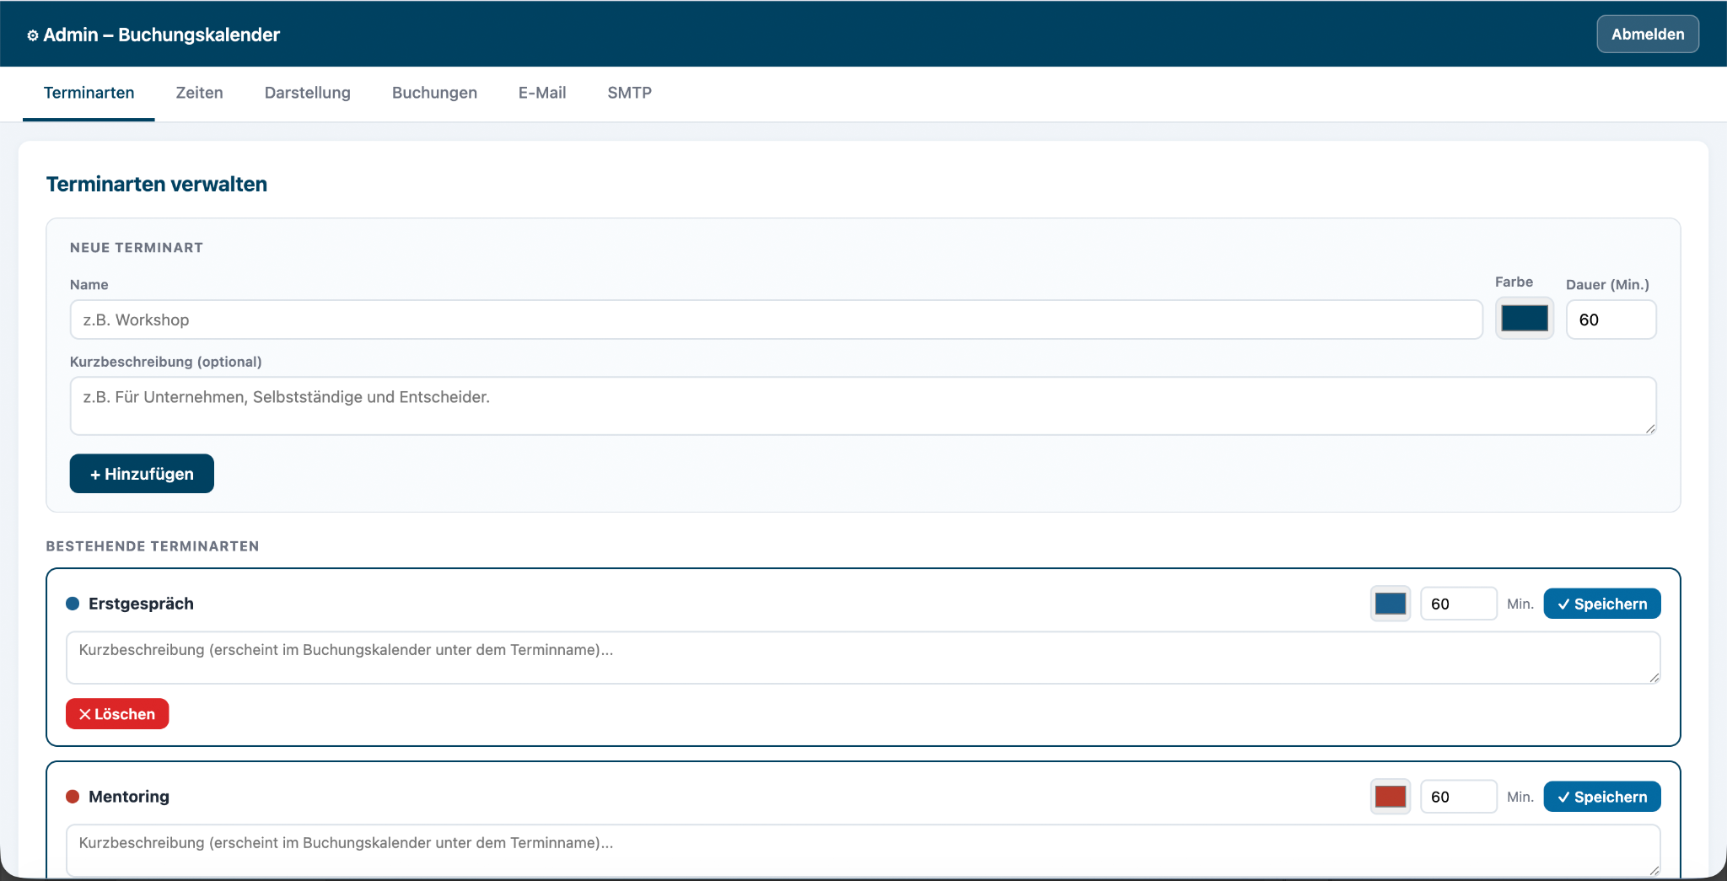Switch to the SMTP tab
Screen dimensions: 1727x881
point(629,93)
